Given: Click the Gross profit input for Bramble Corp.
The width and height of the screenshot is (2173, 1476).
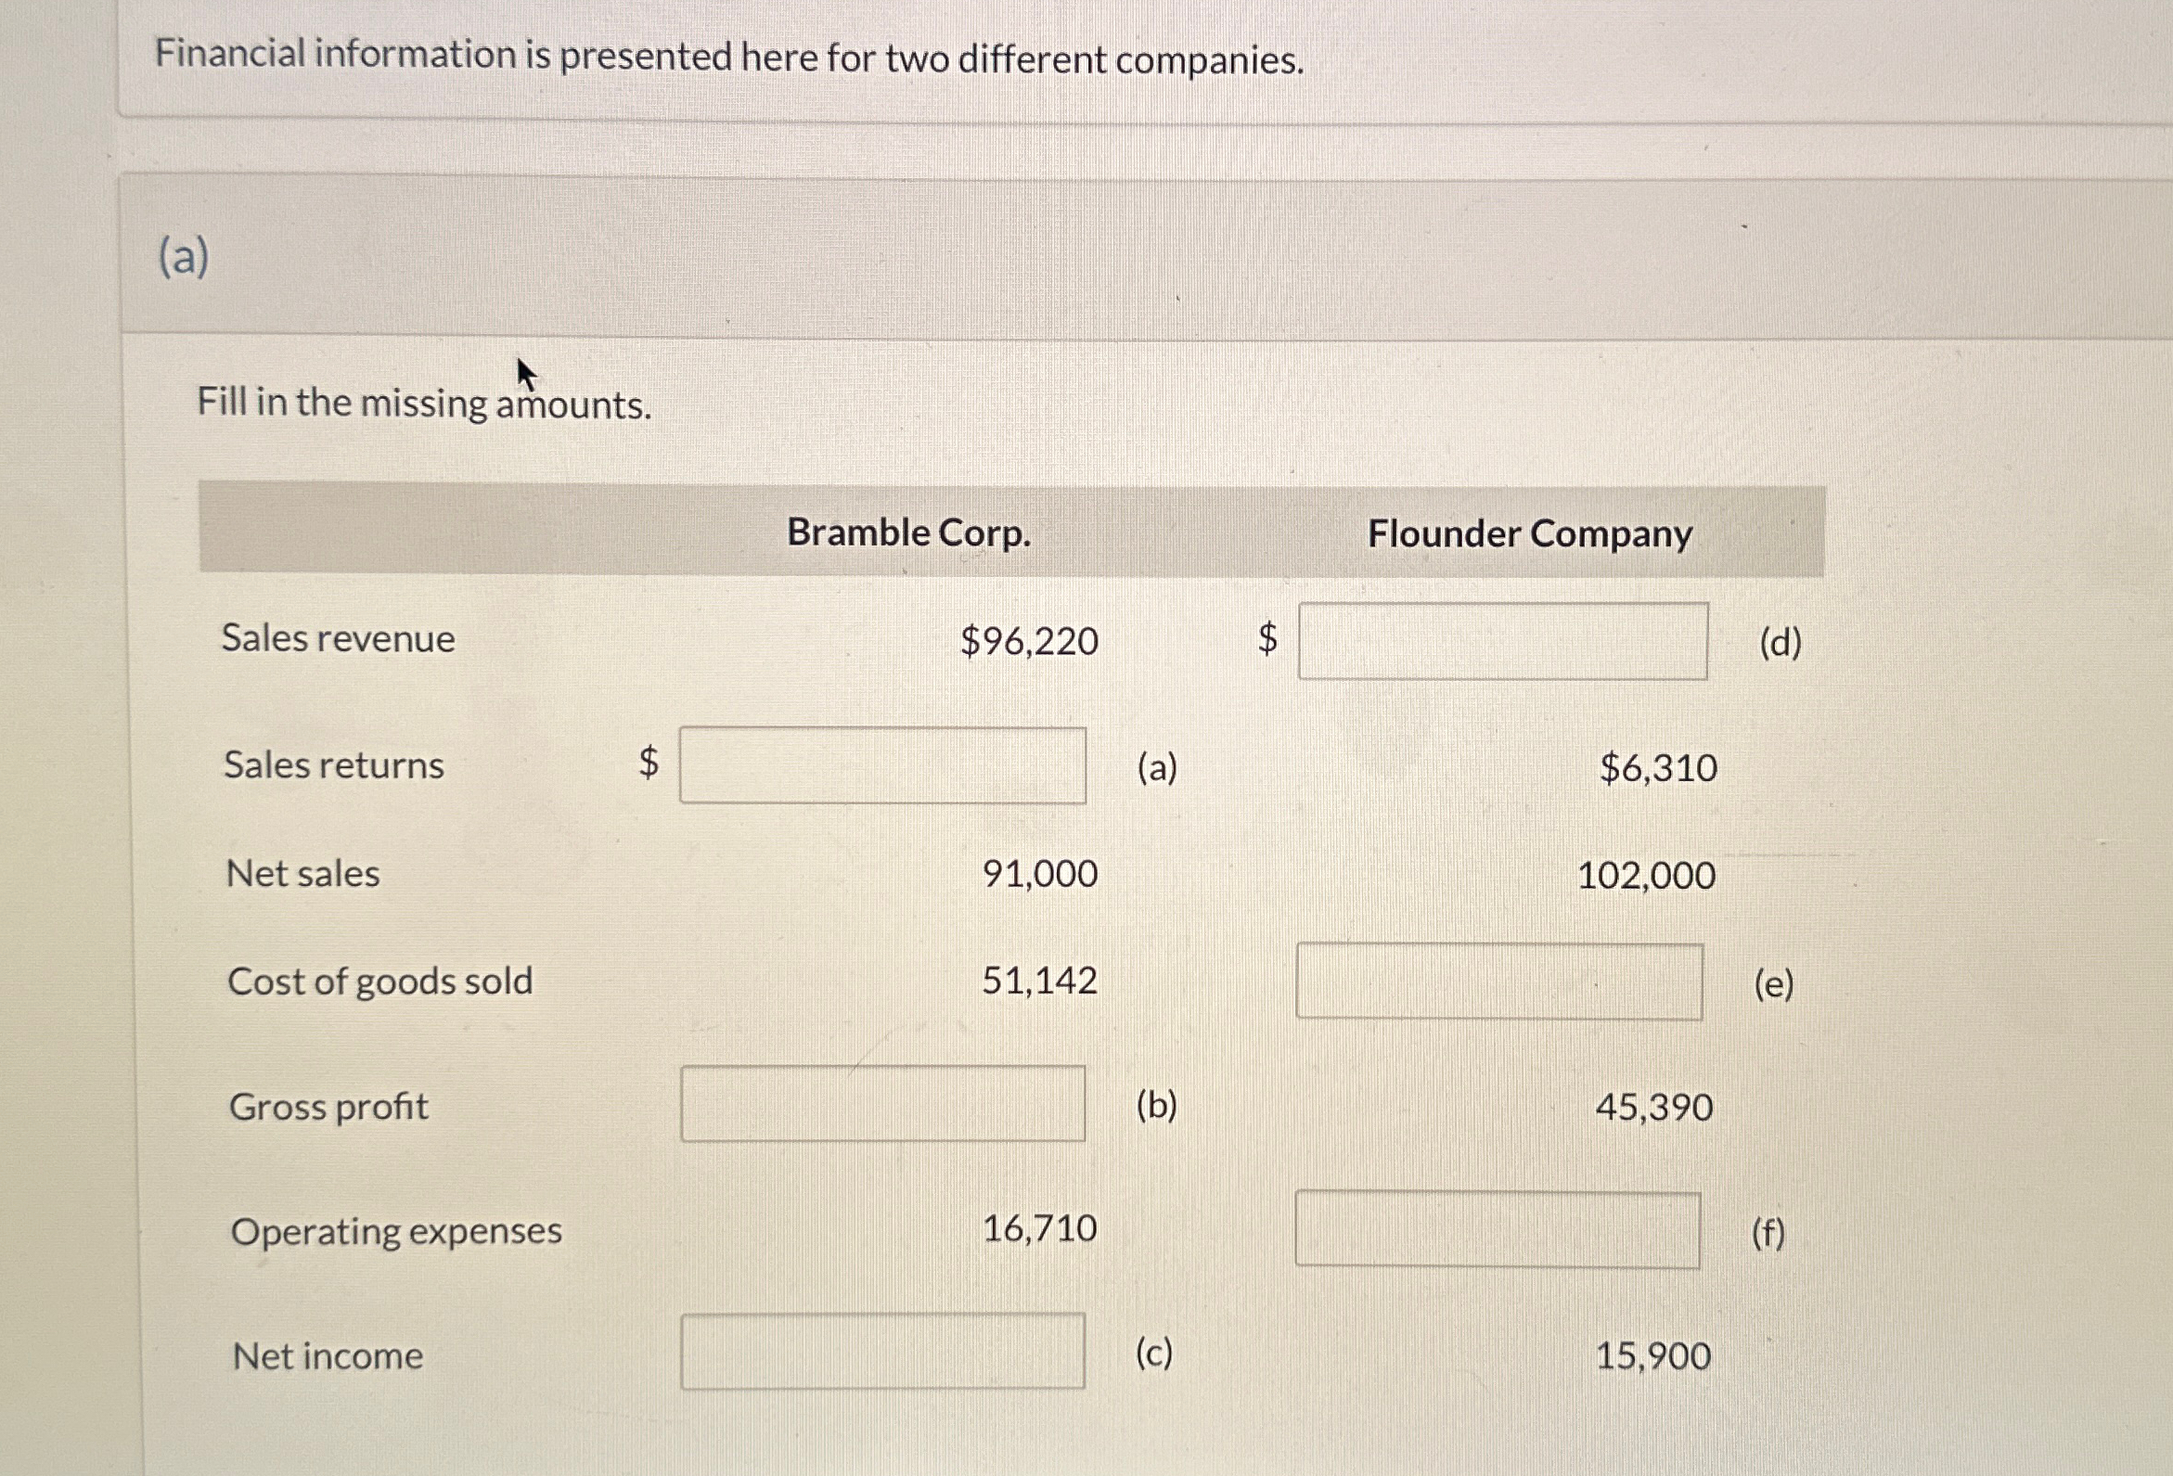Looking at the screenshot, I should click(x=882, y=1107).
